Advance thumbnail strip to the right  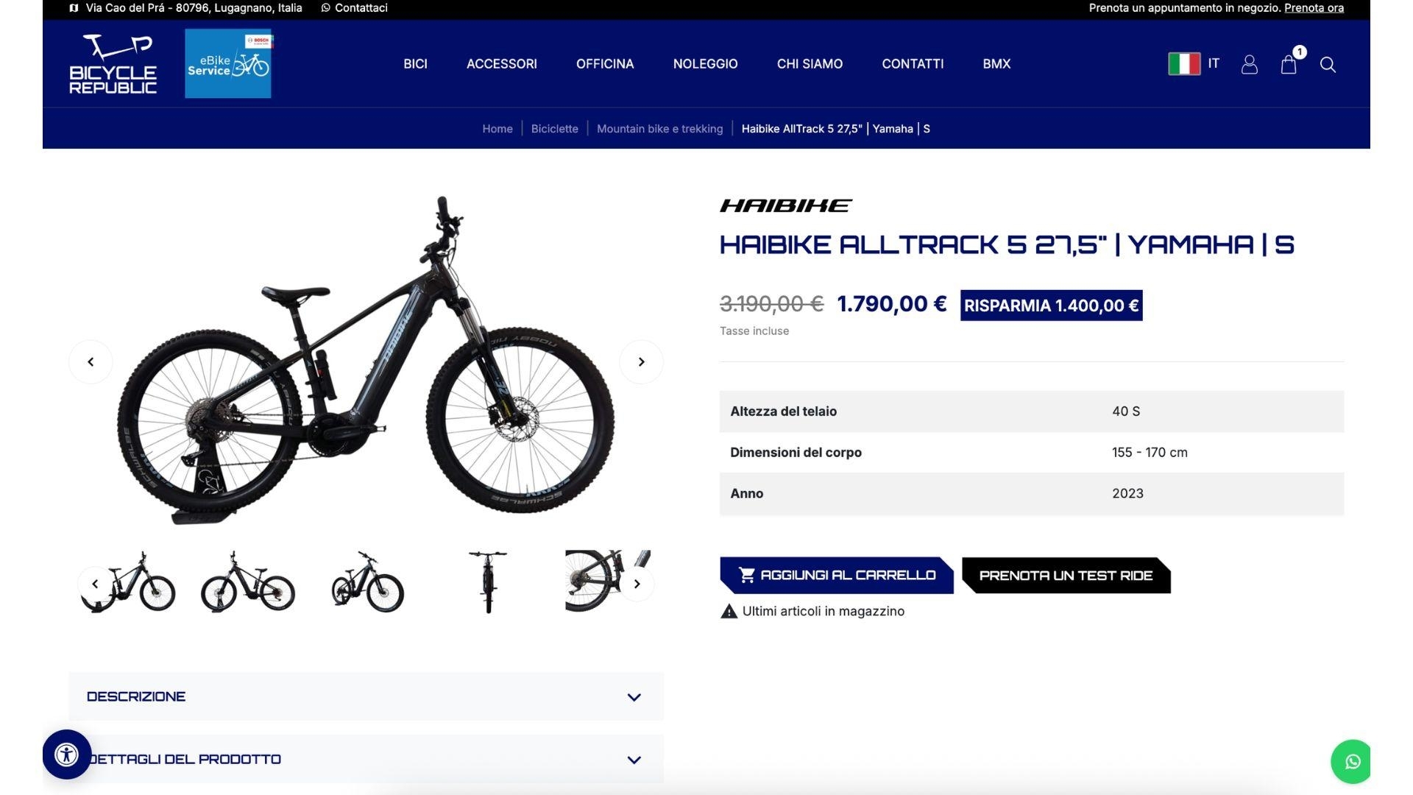click(637, 584)
